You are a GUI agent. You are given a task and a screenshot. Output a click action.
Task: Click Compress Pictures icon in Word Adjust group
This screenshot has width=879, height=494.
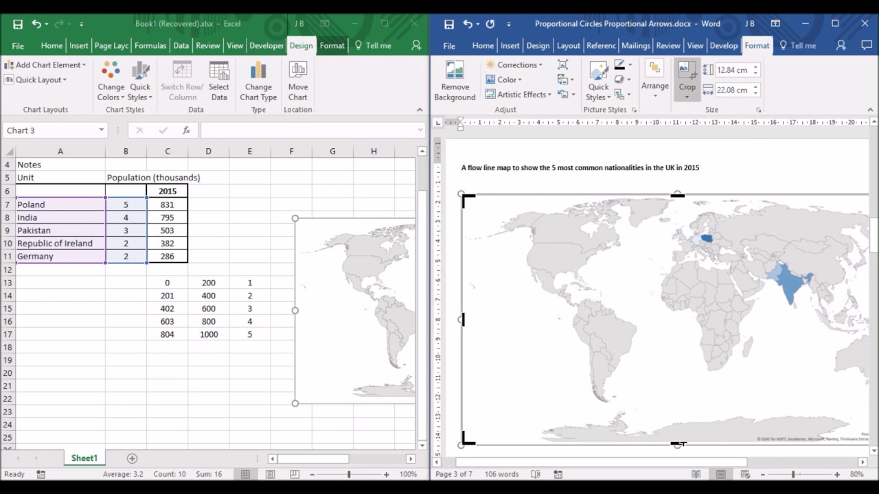coord(563,64)
